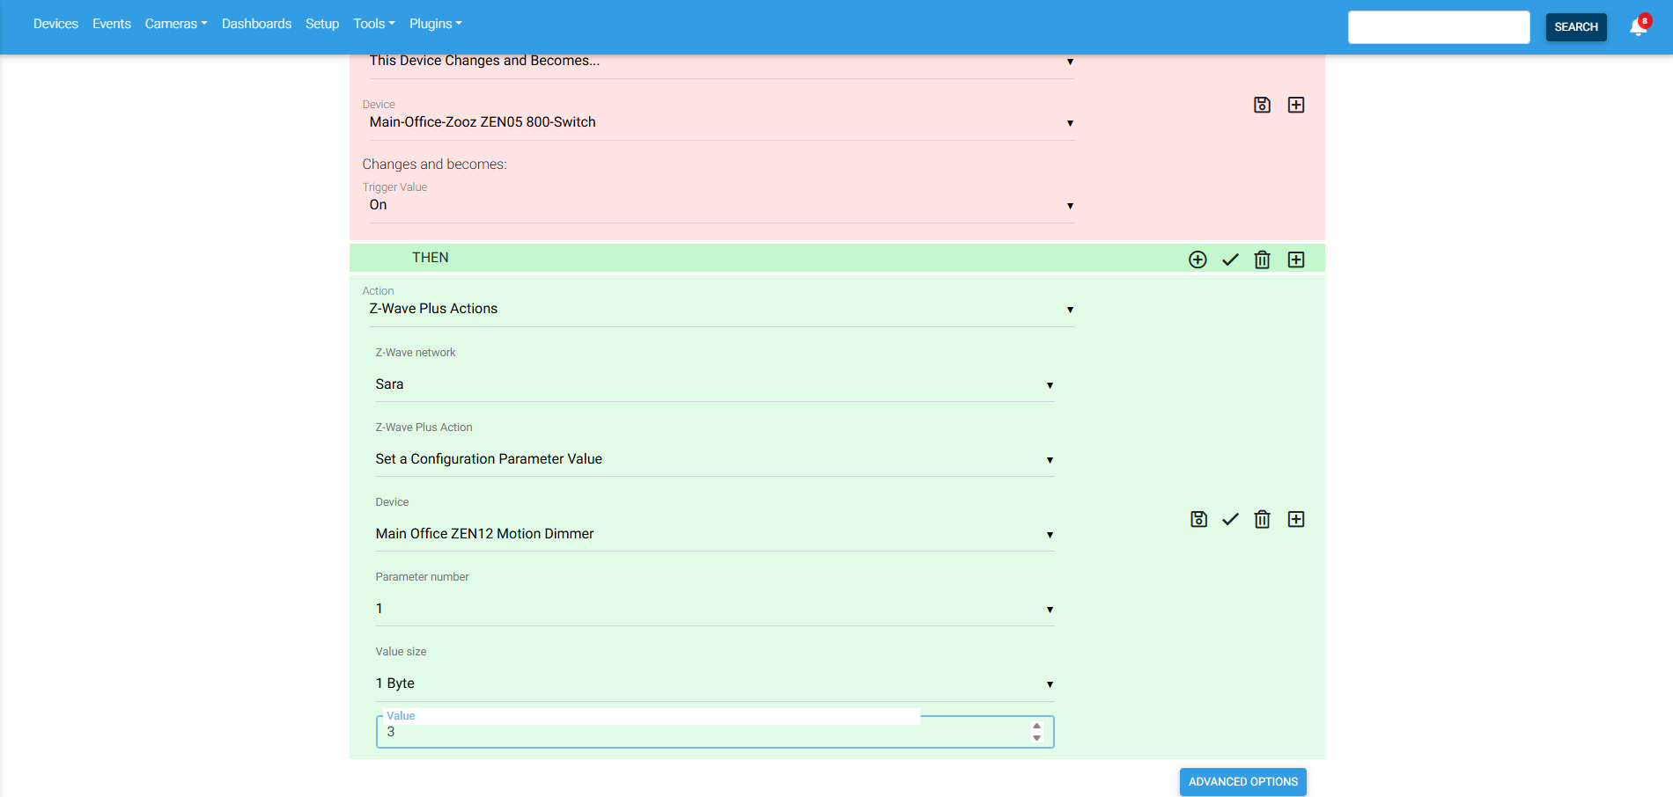
Task: Open the Events menu
Action: 112,24
